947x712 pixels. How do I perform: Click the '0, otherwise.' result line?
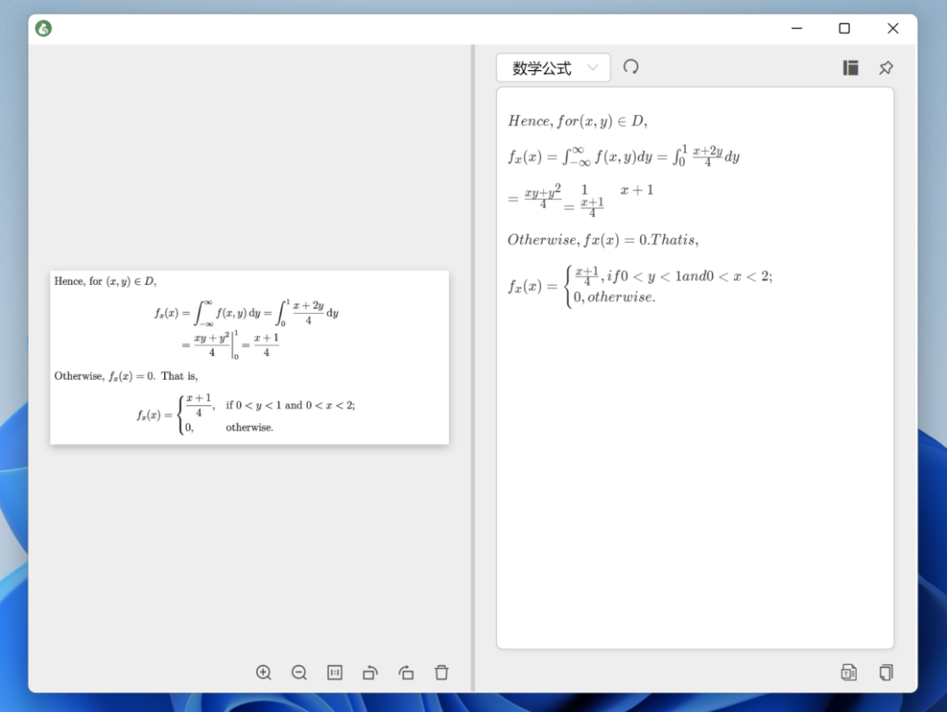coord(614,297)
